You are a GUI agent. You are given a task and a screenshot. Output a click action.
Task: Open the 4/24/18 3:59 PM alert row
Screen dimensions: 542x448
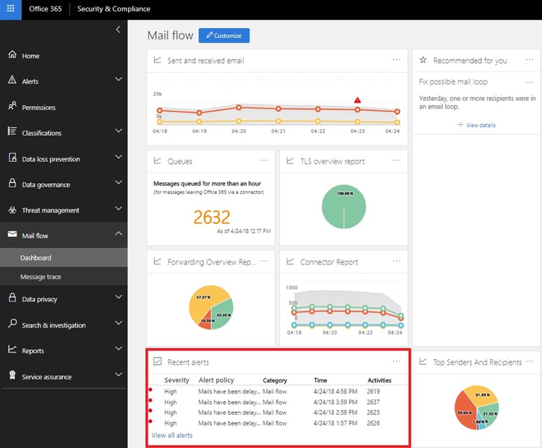278,402
